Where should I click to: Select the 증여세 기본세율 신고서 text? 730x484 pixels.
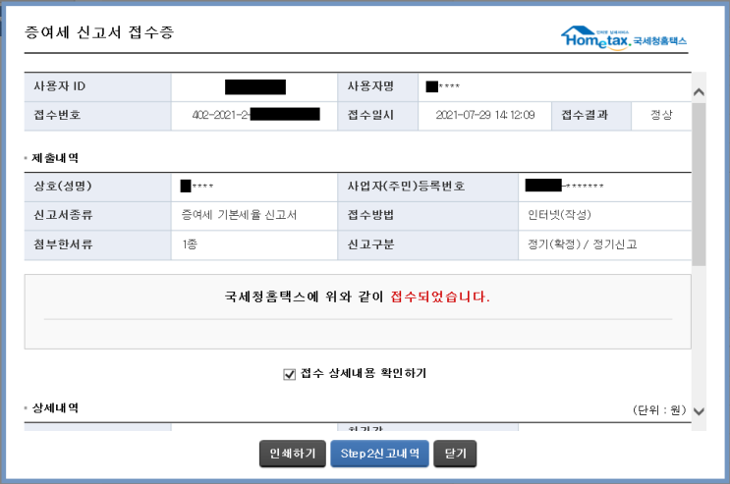pos(239,215)
